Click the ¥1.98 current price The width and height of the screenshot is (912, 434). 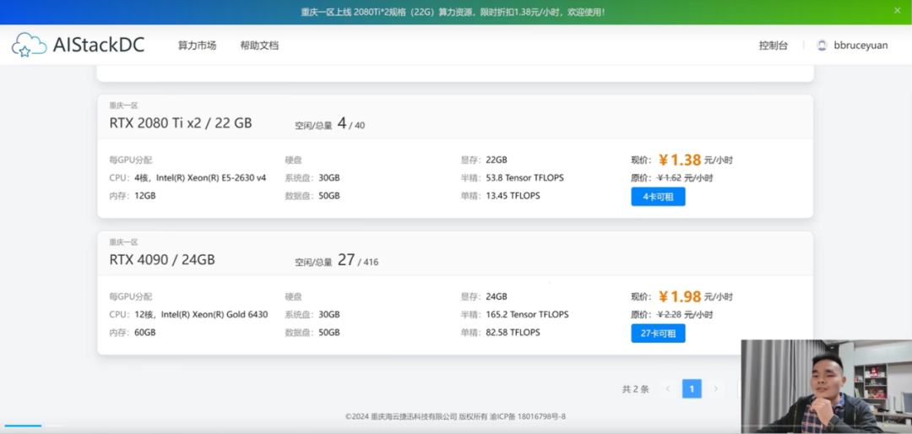pos(679,296)
